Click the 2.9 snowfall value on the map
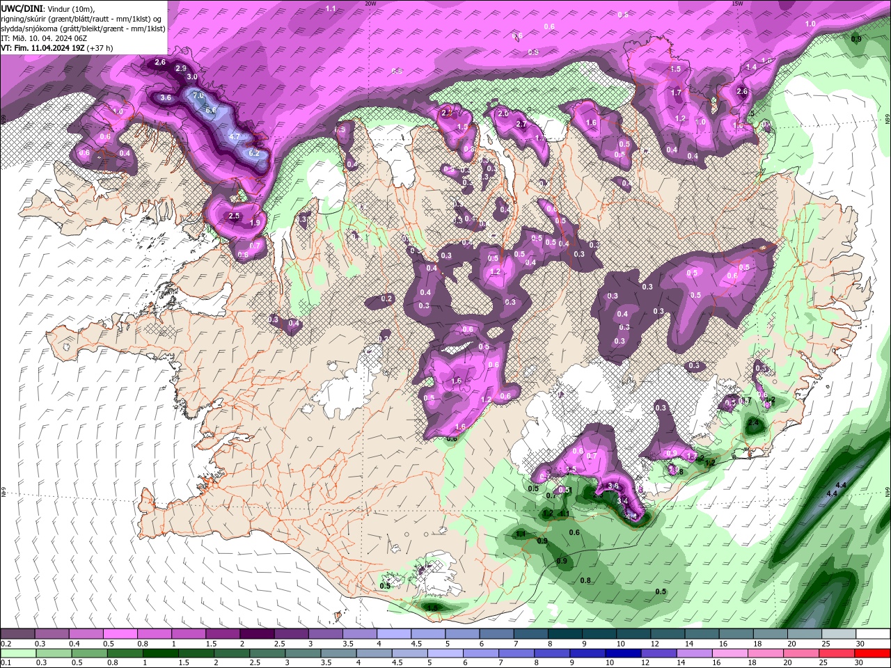The height and width of the screenshot is (668, 891). 182,68
